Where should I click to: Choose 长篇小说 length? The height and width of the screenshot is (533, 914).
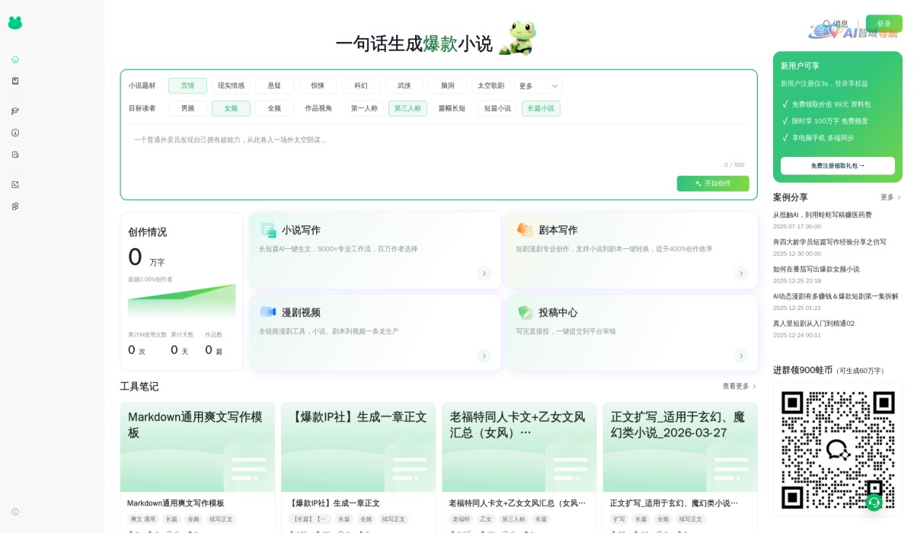pyautogui.click(x=541, y=109)
